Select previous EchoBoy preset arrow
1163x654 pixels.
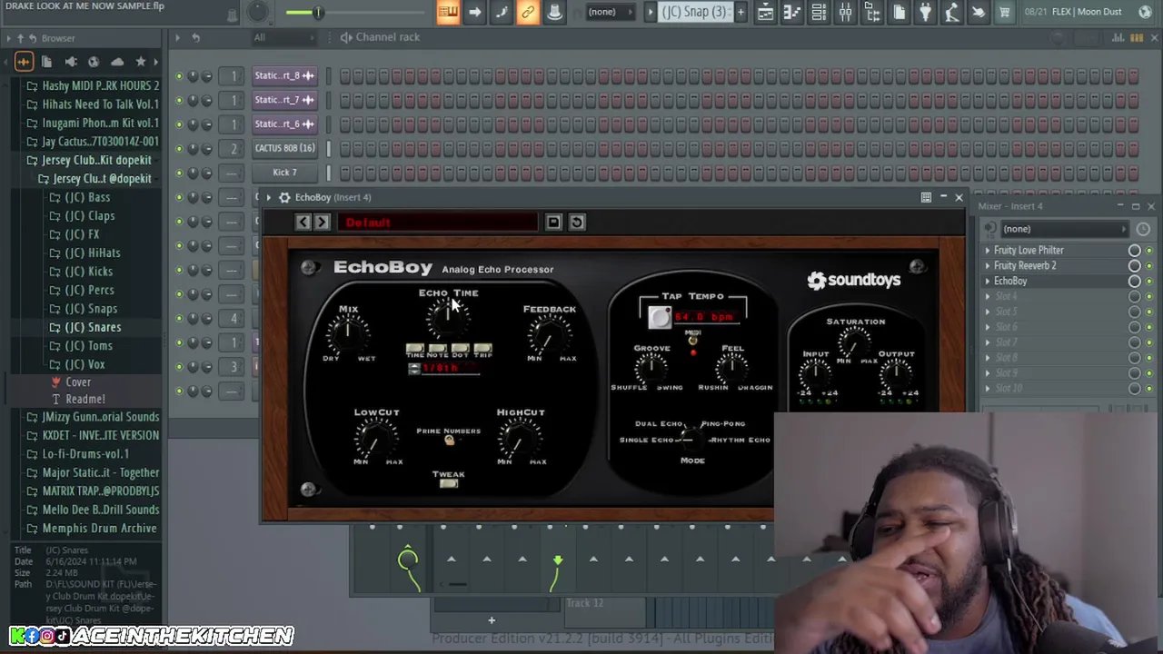tap(303, 223)
